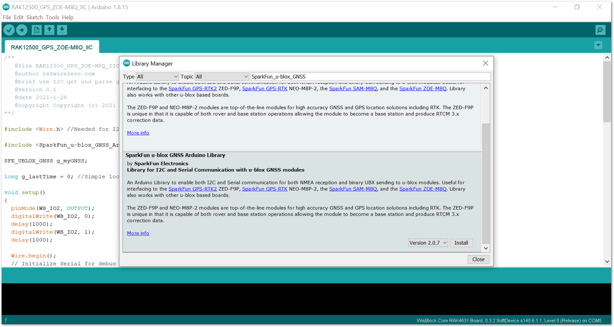The height and width of the screenshot is (327, 614).
Task: Expand the Topic filter dropdown
Action: (x=222, y=77)
